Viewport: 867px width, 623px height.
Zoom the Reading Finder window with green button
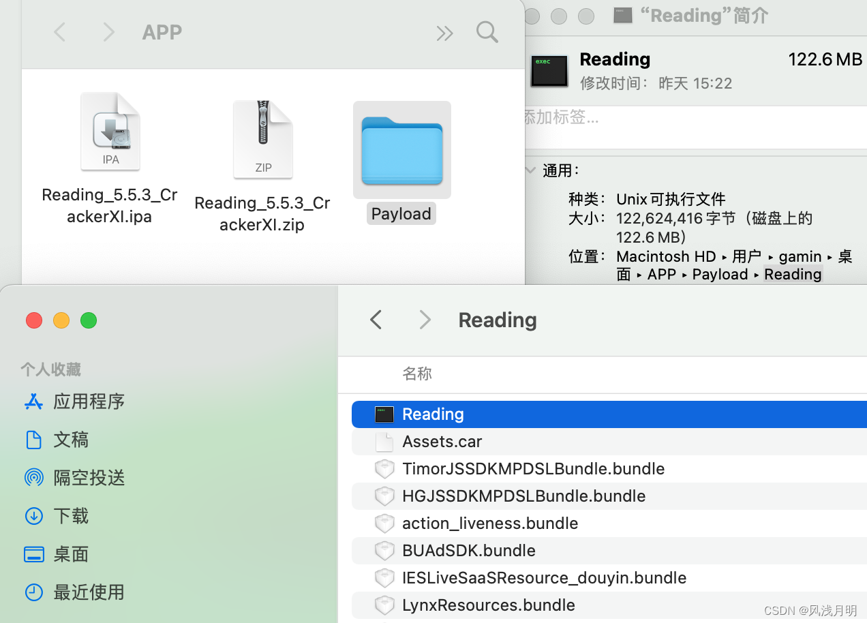(89, 320)
